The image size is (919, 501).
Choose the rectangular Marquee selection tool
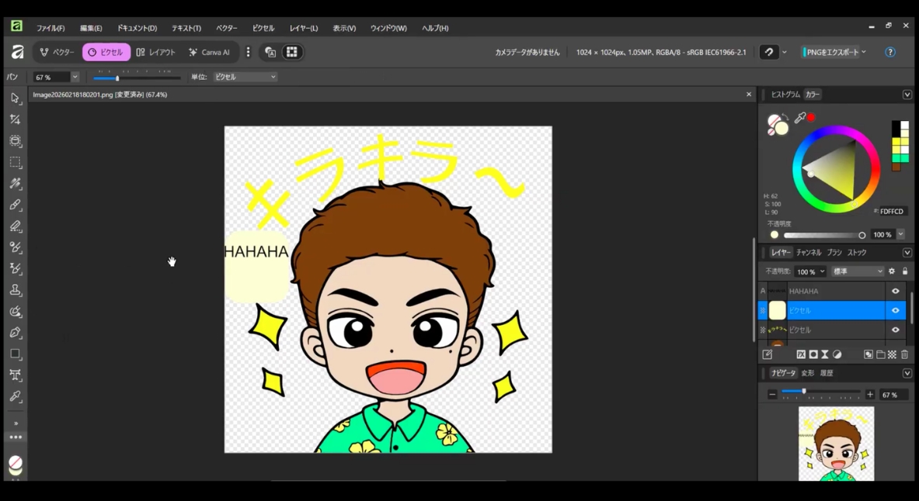point(15,163)
